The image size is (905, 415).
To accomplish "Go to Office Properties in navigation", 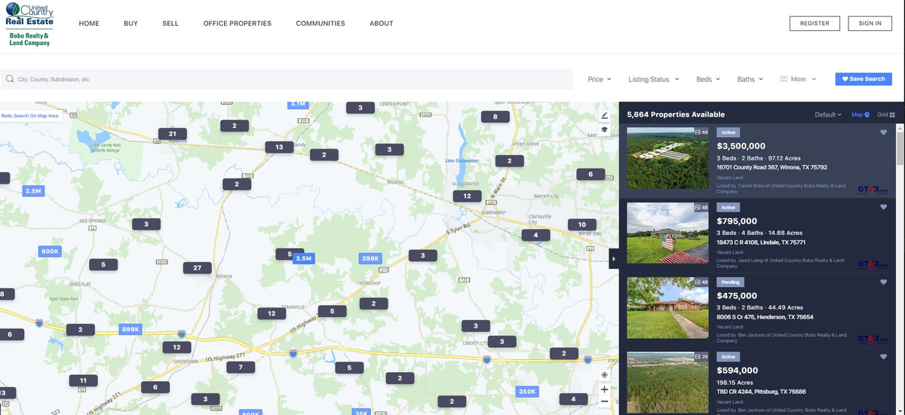I will tap(238, 23).
